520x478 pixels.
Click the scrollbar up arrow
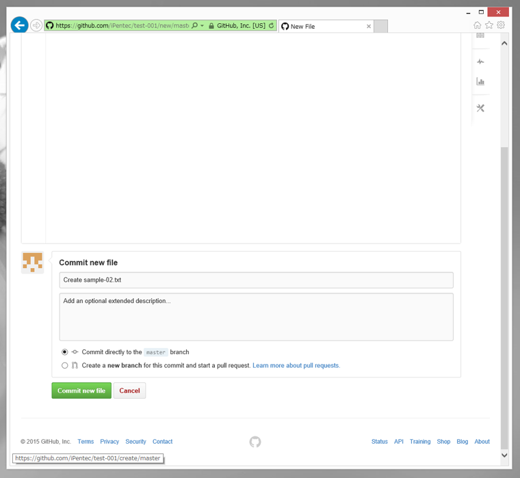[x=504, y=44]
